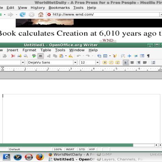The height and width of the screenshot is (162, 162).
Task: Open the Insert menu in Writer
Action: (x=13, y=50)
